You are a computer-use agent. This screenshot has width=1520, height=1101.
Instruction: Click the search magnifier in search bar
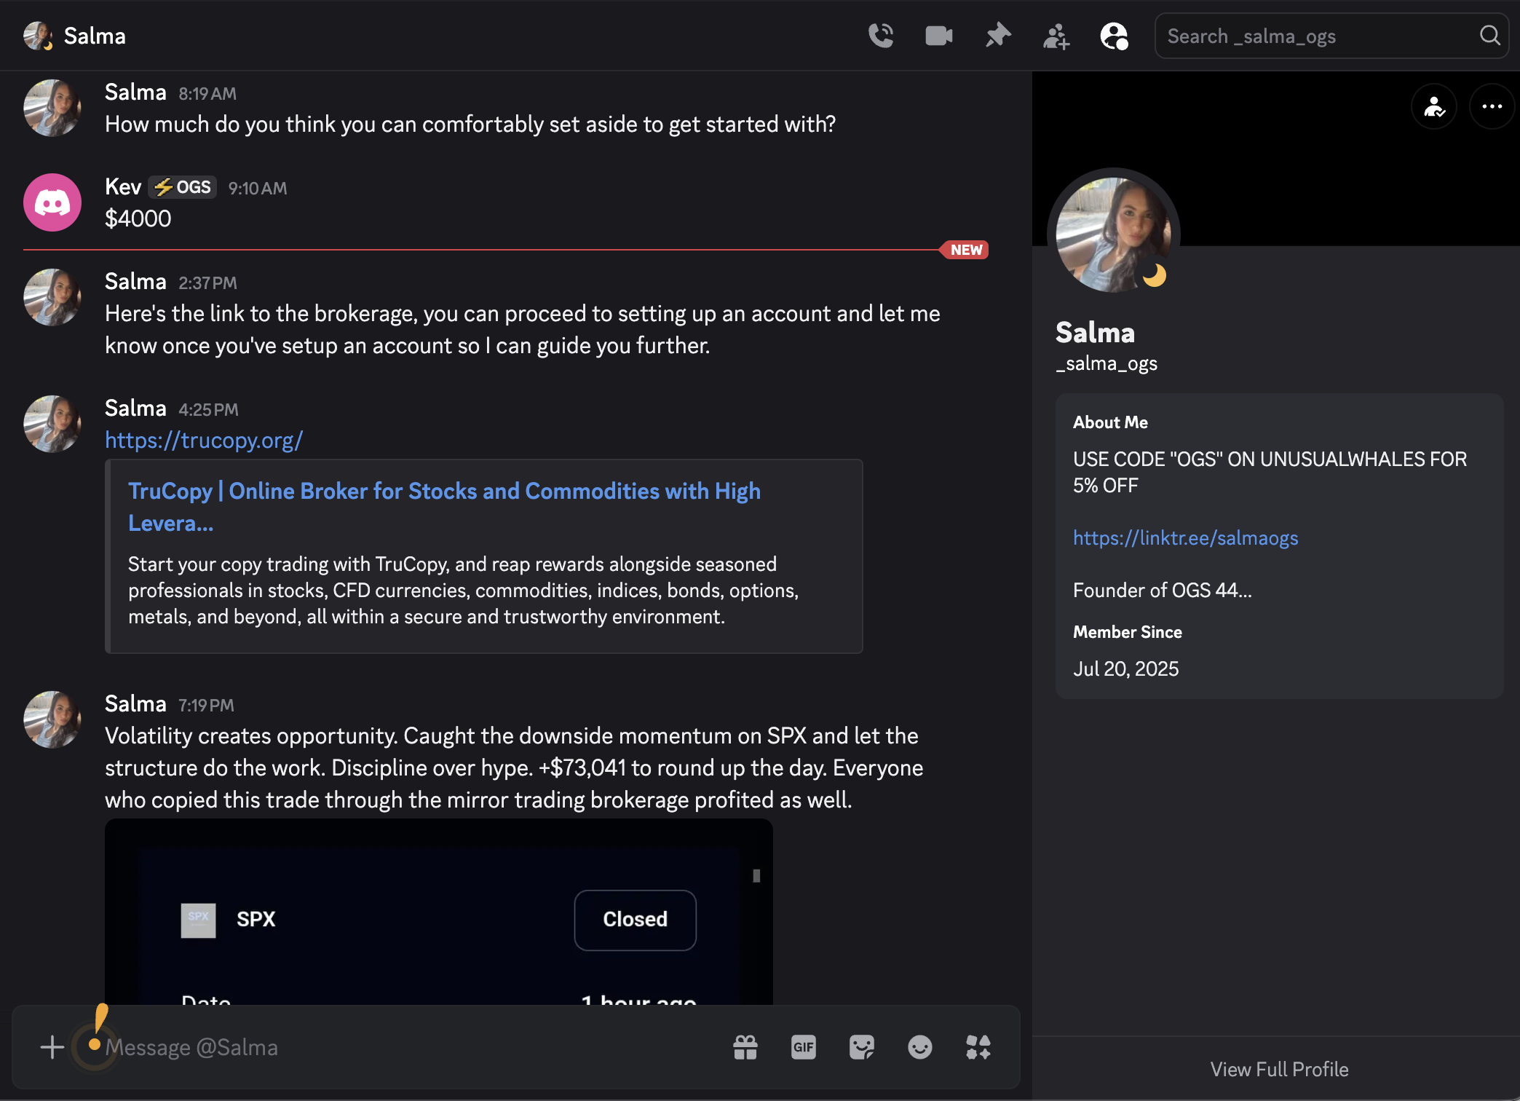1489,35
